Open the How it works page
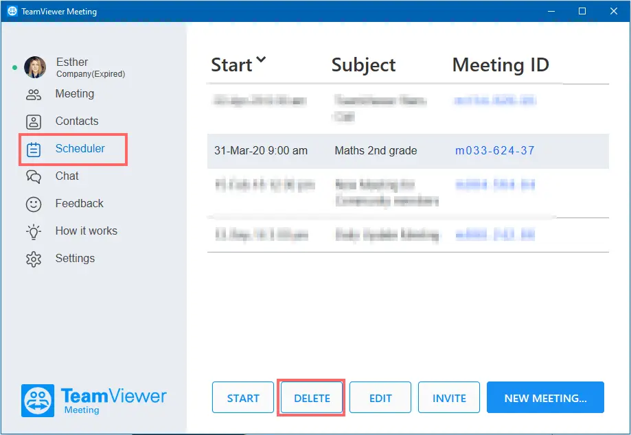The height and width of the screenshot is (435, 631). (x=86, y=231)
